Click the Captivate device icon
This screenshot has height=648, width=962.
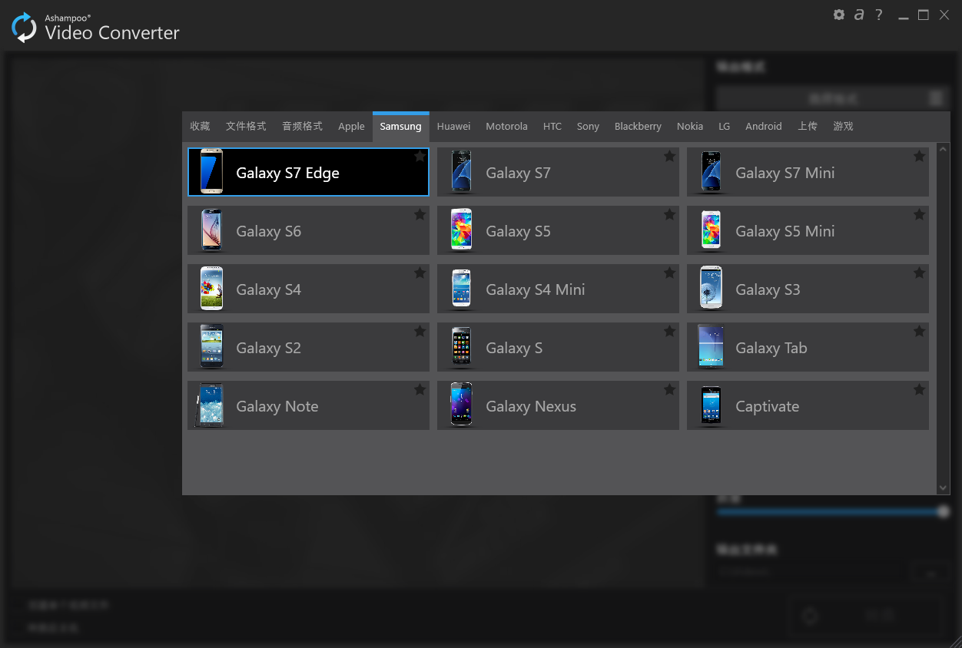711,405
